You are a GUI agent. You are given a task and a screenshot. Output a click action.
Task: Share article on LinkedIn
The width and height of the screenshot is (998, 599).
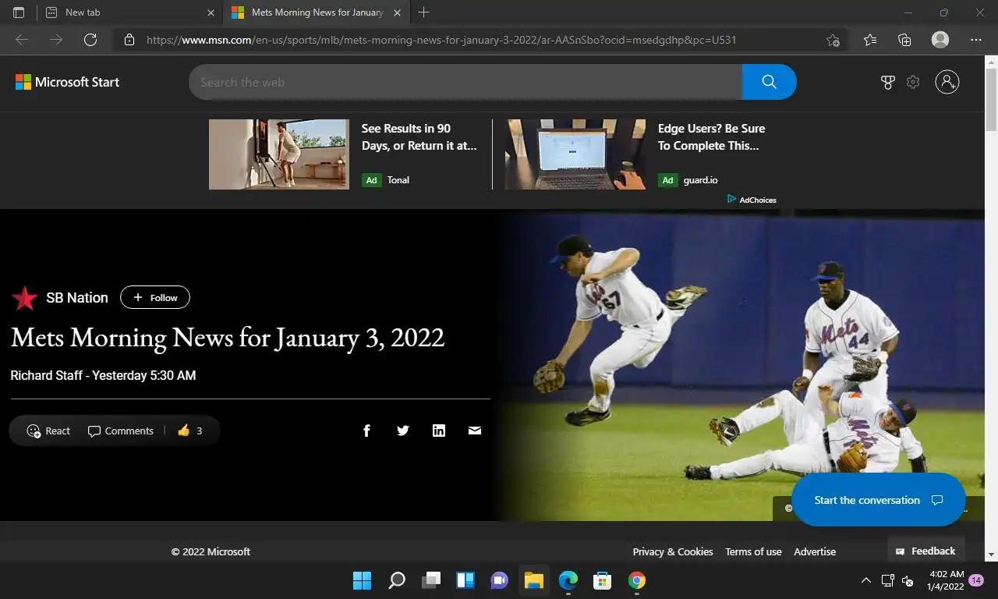coord(439,431)
